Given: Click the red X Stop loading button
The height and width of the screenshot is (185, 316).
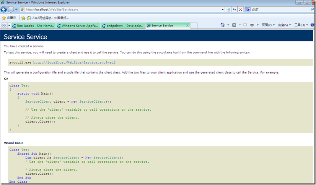Looking at the screenshot, I should (240, 9).
